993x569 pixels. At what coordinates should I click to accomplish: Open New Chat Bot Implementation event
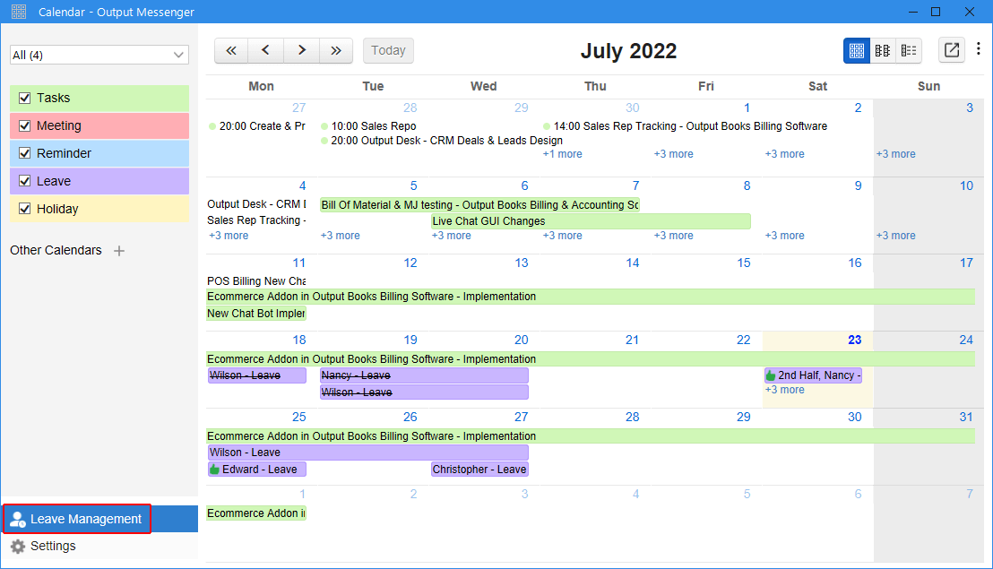click(255, 314)
